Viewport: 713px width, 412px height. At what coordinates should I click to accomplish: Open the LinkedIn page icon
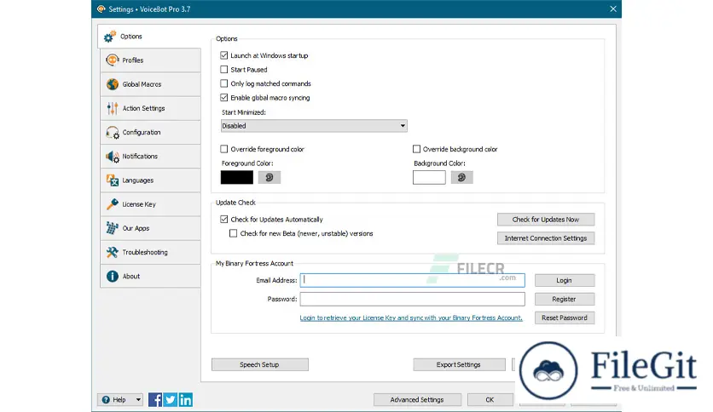pyautogui.click(x=186, y=399)
